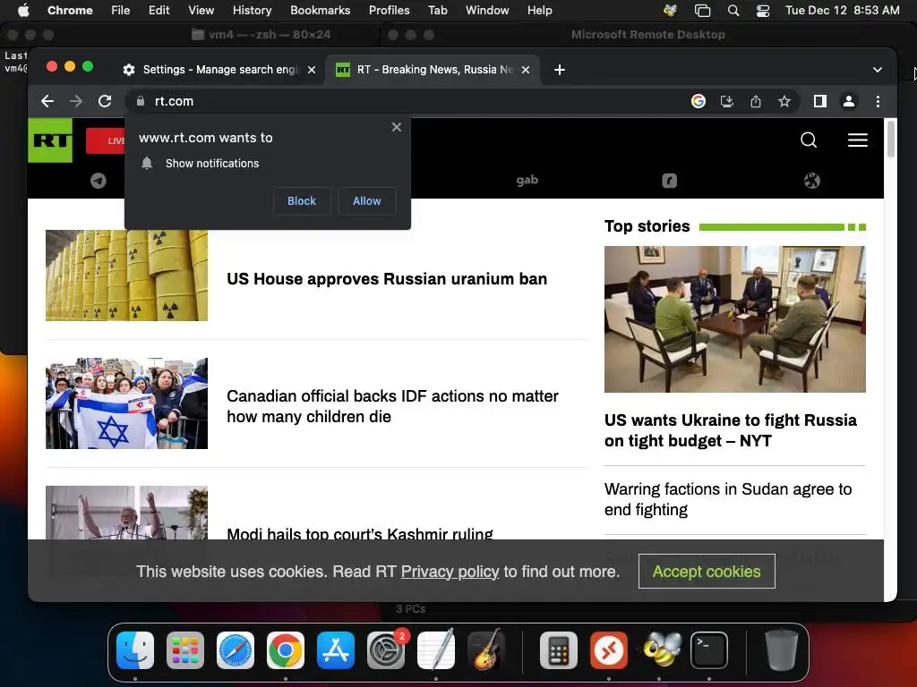The width and height of the screenshot is (917, 687).
Task: Open Launchpad from the Dock
Action: pyautogui.click(x=185, y=649)
